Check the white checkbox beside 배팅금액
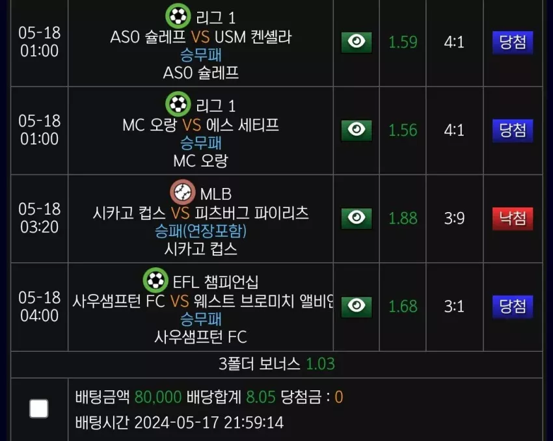Viewport: 553px width, 441px height. (x=39, y=408)
